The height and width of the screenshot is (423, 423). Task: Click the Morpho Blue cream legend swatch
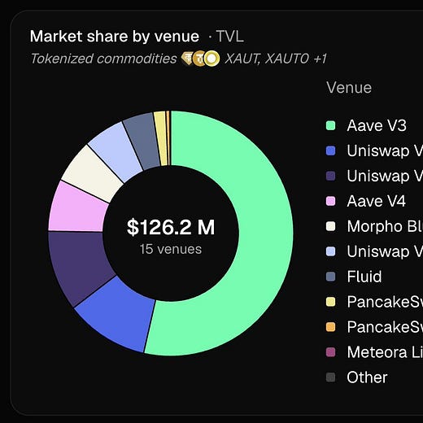[330, 226]
